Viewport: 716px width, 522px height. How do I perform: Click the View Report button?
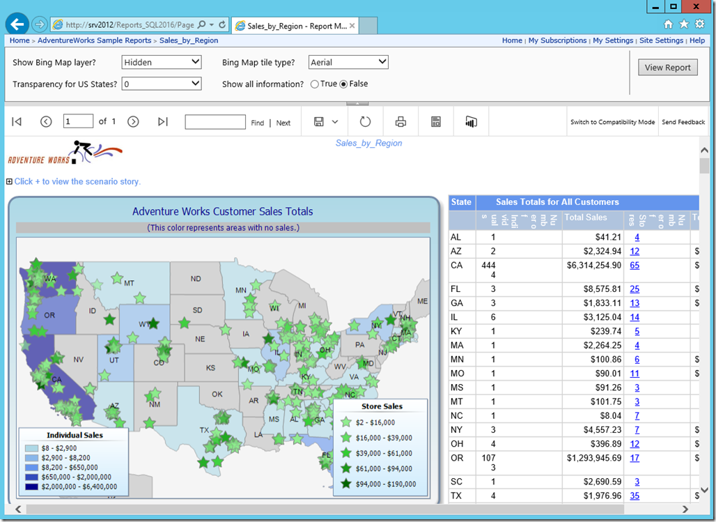click(668, 67)
